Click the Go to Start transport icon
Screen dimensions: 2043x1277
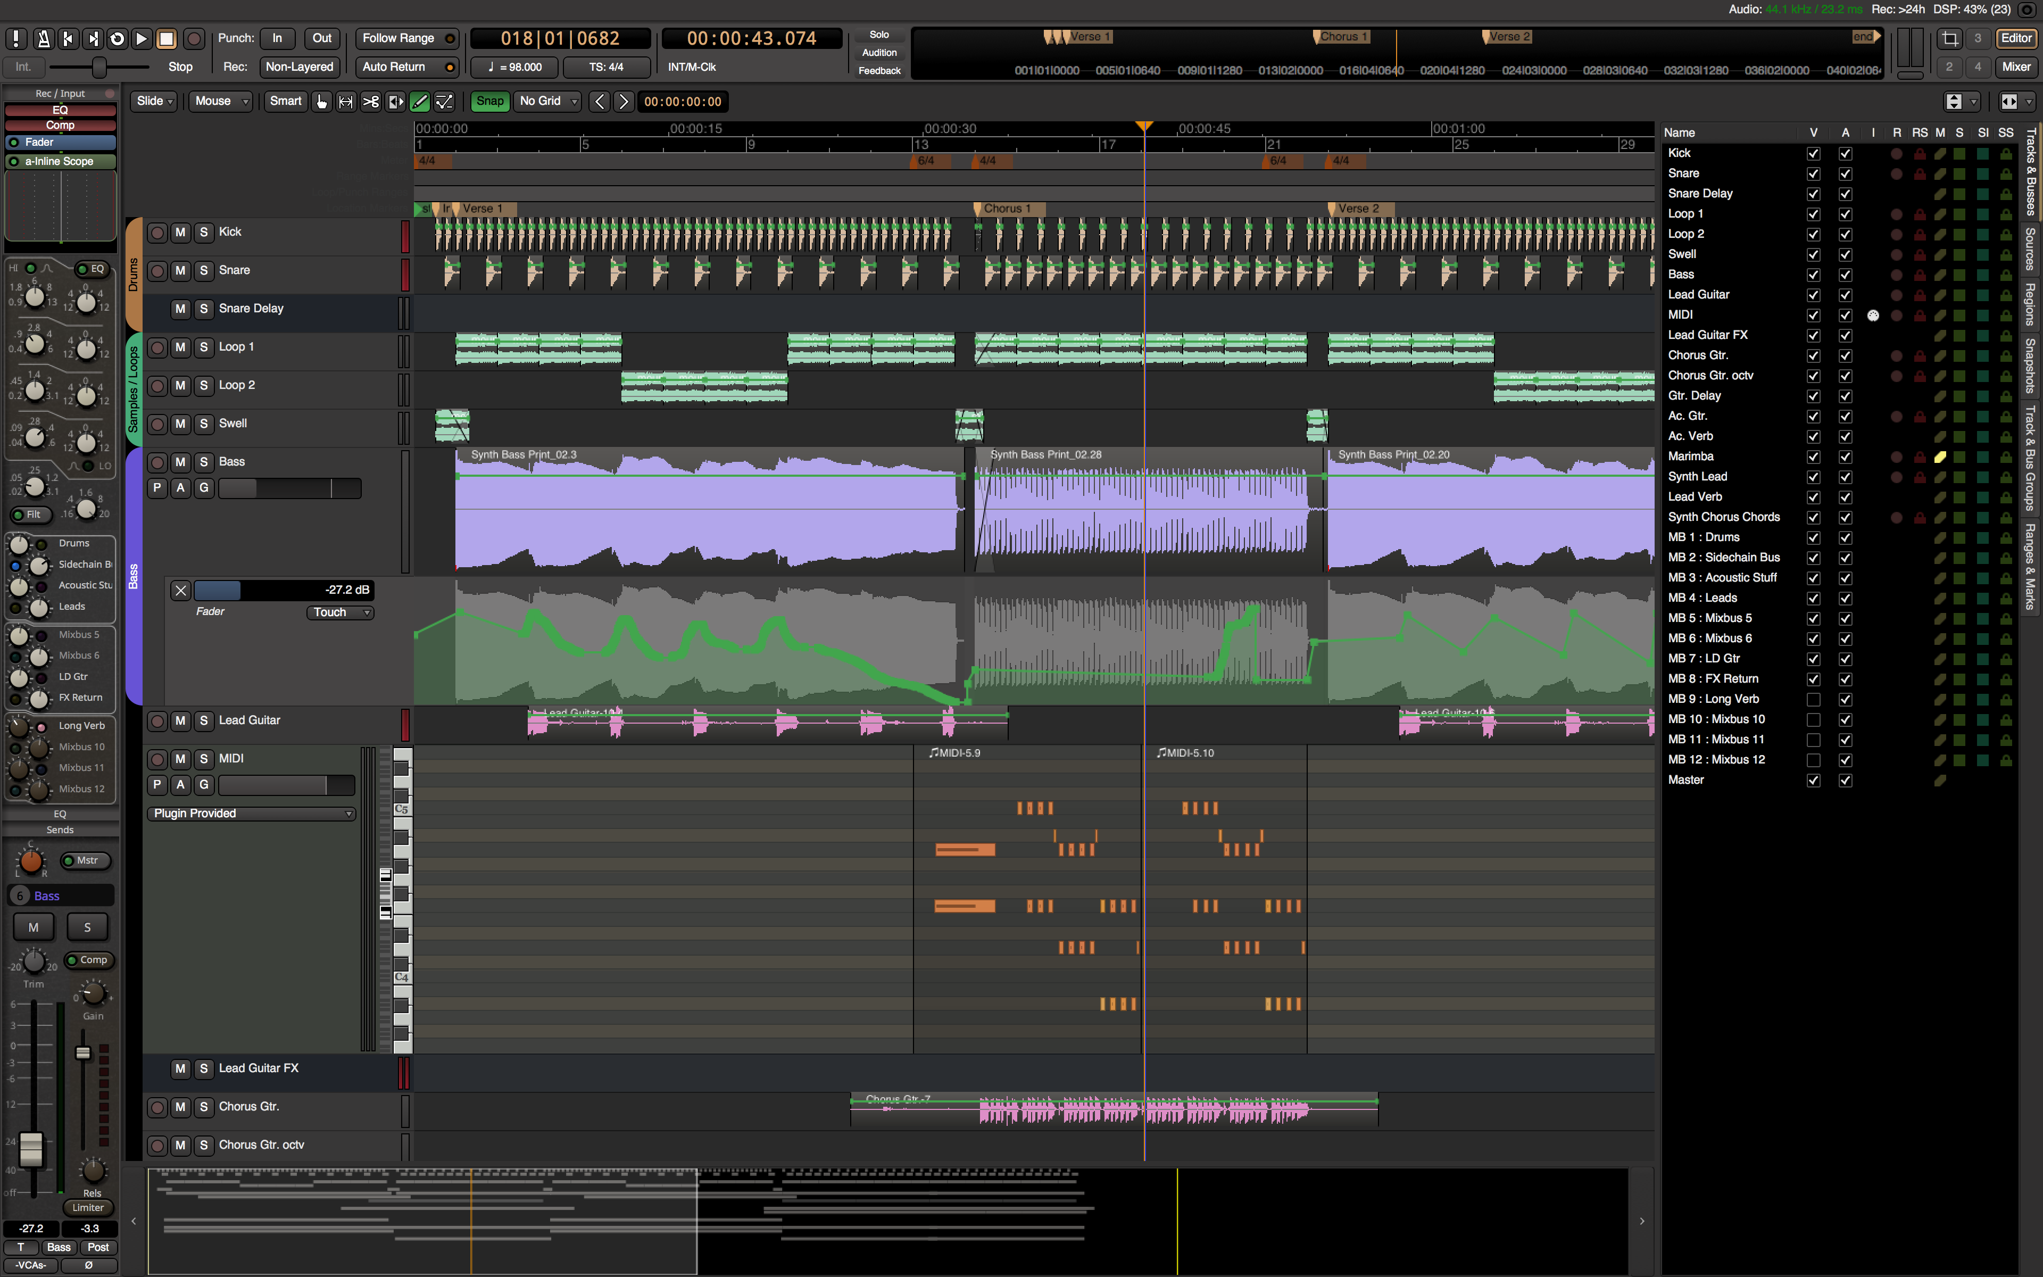click(x=69, y=38)
